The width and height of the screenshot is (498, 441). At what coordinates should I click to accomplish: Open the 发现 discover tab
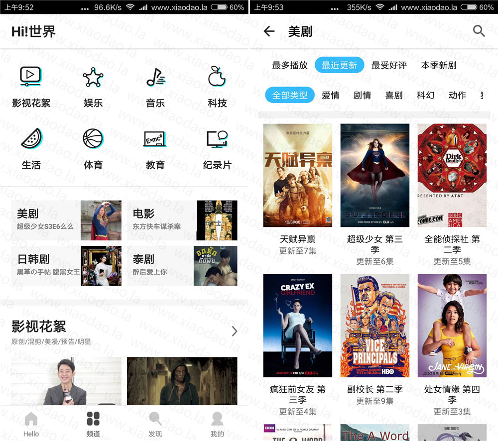pos(155,425)
